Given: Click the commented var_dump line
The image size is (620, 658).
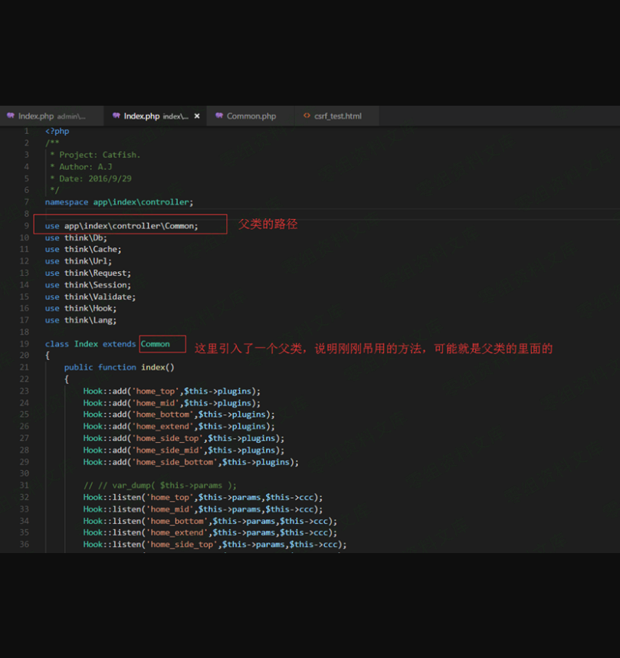Looking at the screenshot, I should [160, 486].
